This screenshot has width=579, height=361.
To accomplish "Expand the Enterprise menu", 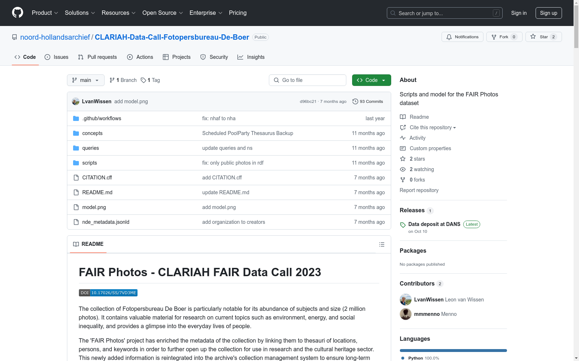I will click(206, 13).
